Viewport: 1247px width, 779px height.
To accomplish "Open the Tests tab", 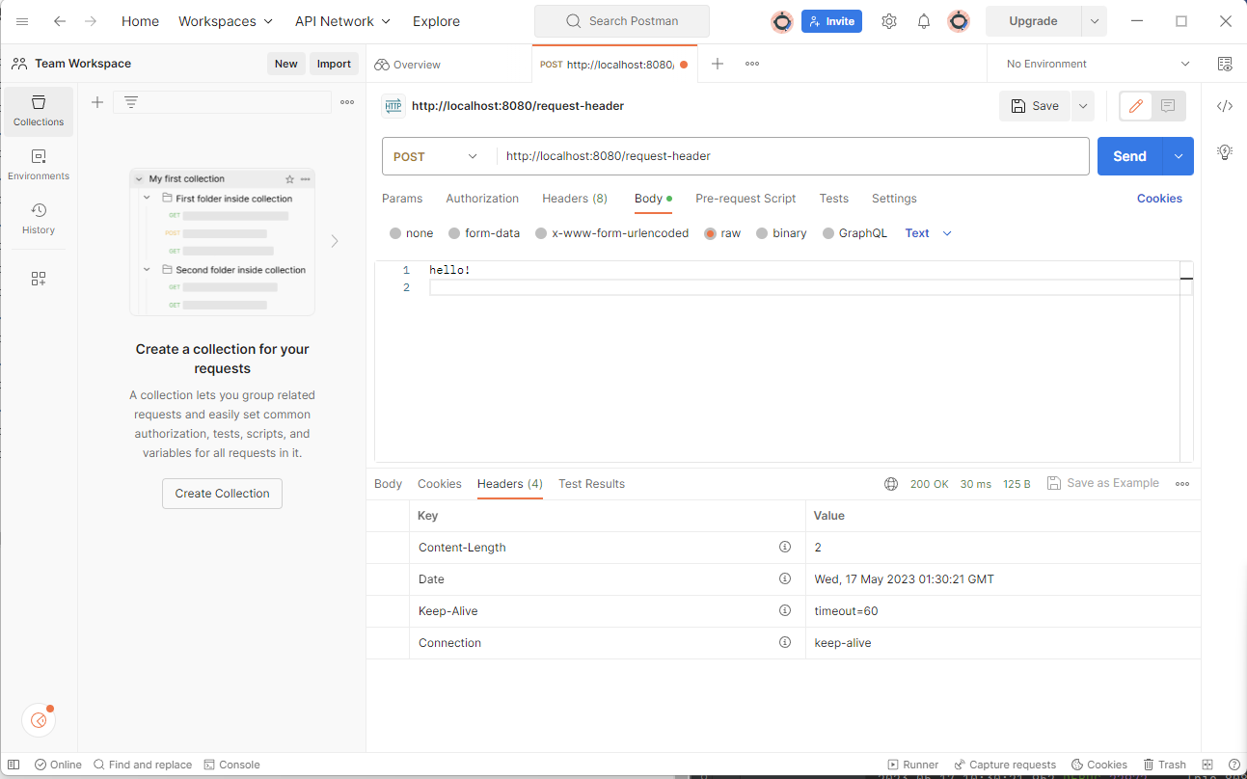I will tap(834, 199).
